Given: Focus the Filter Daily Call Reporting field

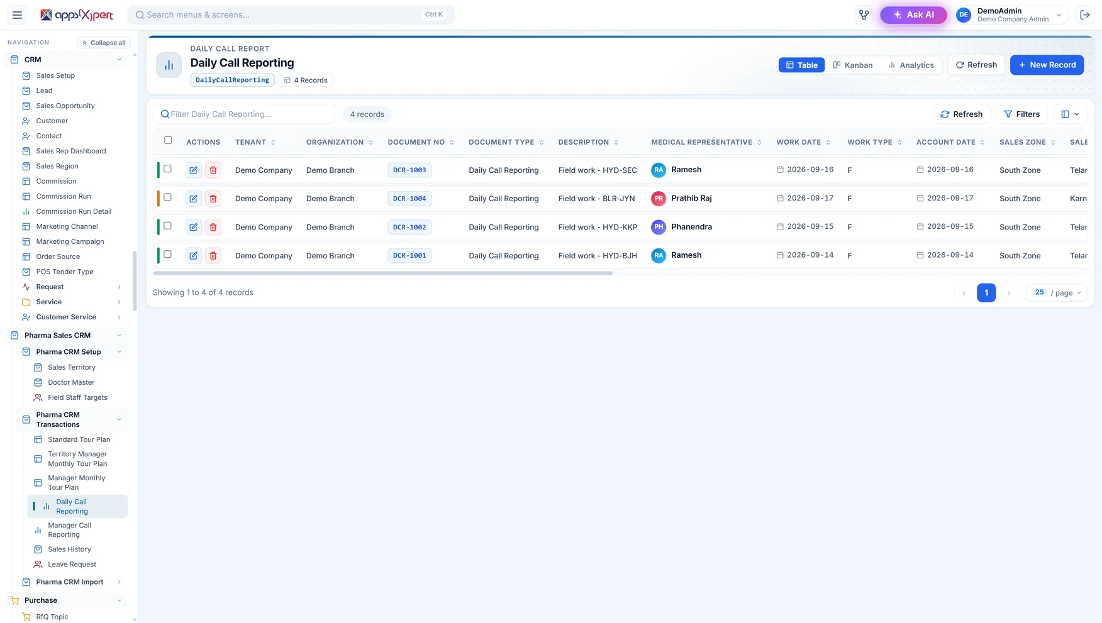Looking at the screenshot, I should [244, 114].
